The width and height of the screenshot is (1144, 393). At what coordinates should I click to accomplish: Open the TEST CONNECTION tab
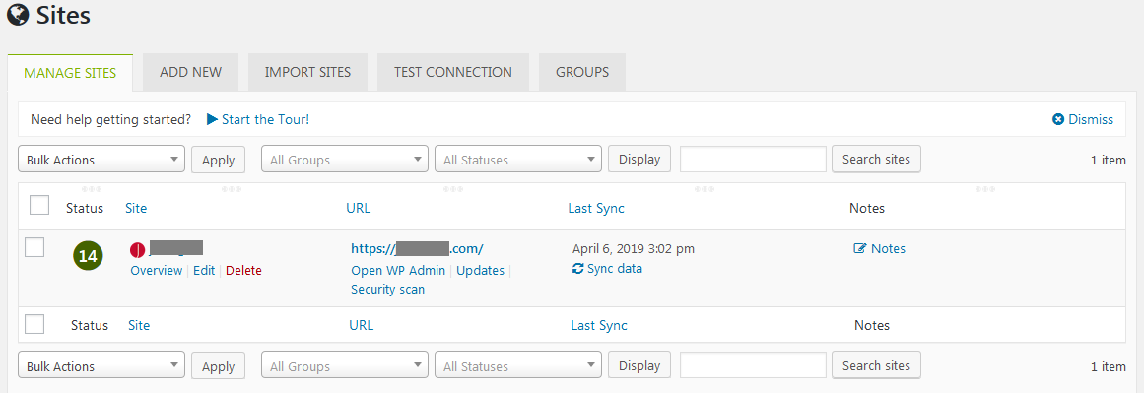tap(453, 72)
